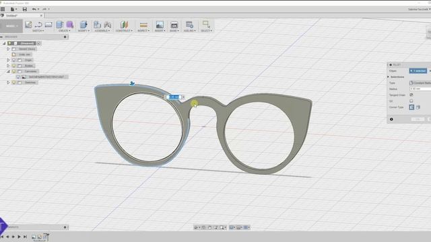Image resolution: width=431 pixels, height=242 pixels.
Task: Click the Redo arrow
Action: tap(44, 9)
